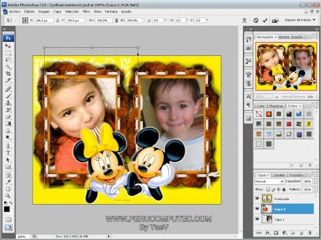
Task: Select the History Brush tool
Action: pos(8,110)
